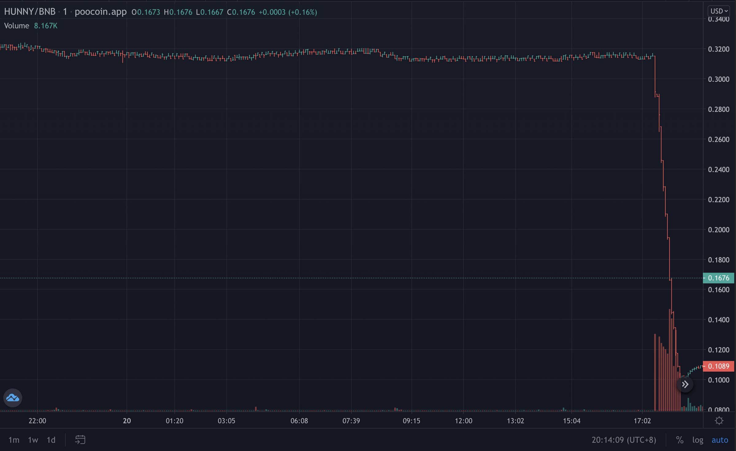Click the Volume indicator label
The height and width of the screenshot is (451, 736).
(x=17, y=26)
